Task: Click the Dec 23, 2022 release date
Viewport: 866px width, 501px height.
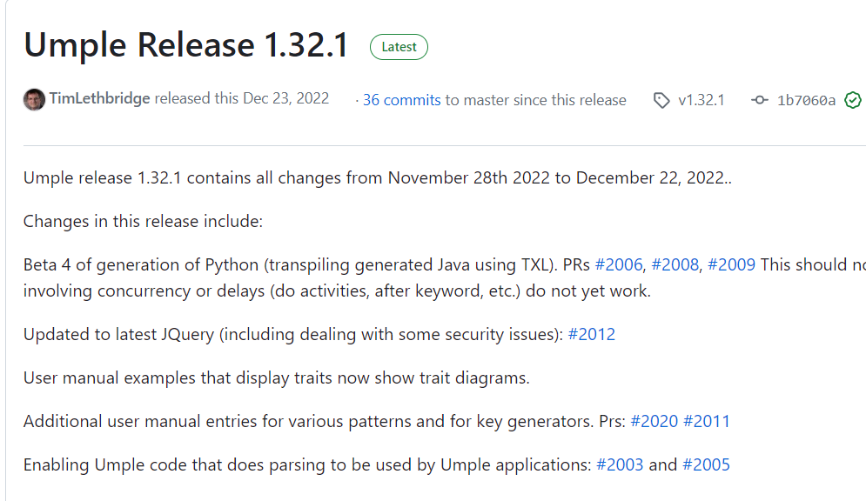Action: click(286, 98)
